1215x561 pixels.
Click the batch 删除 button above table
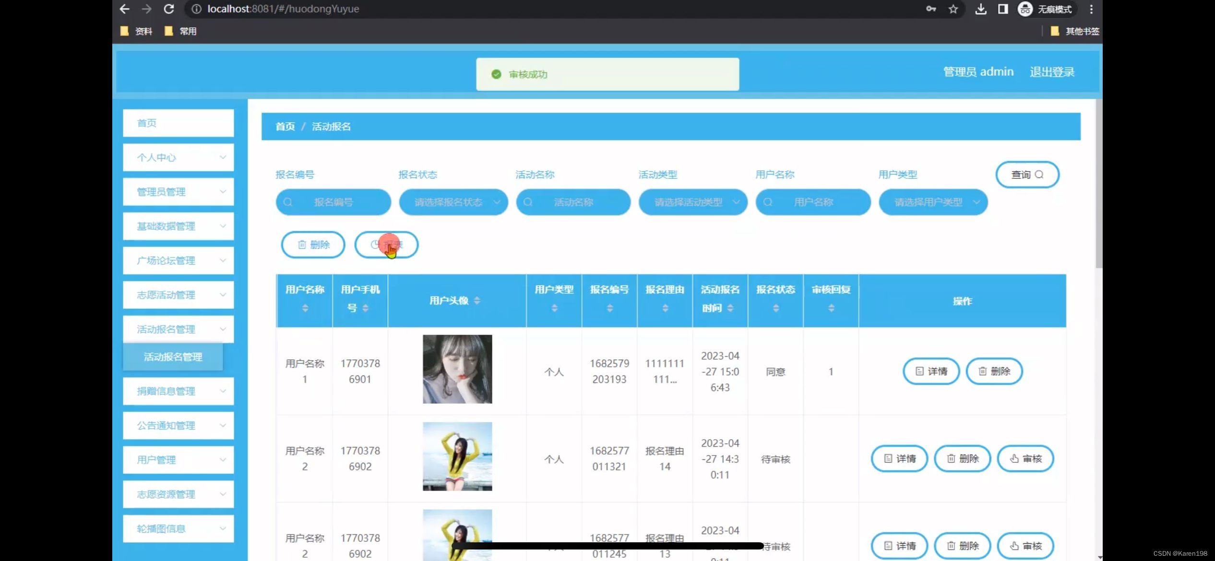pyautogui.click(x=313, y=245)
